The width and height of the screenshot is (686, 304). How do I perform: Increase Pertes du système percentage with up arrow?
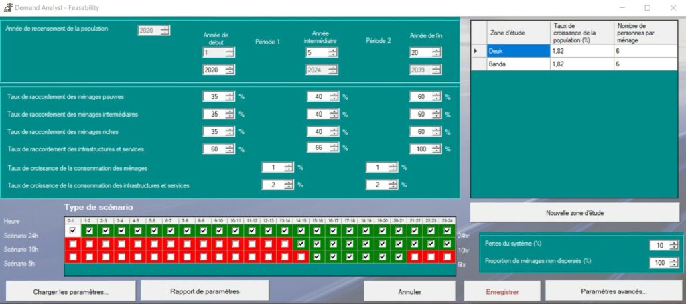pos(673,243)
